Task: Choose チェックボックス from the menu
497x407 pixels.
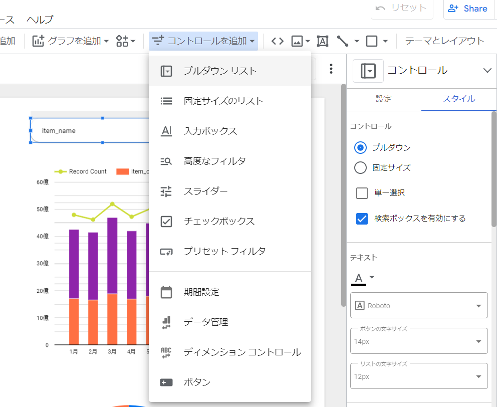Action: 230,221
